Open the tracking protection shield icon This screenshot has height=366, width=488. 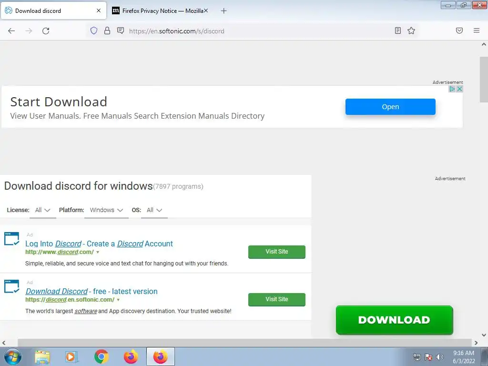[94, 30]
